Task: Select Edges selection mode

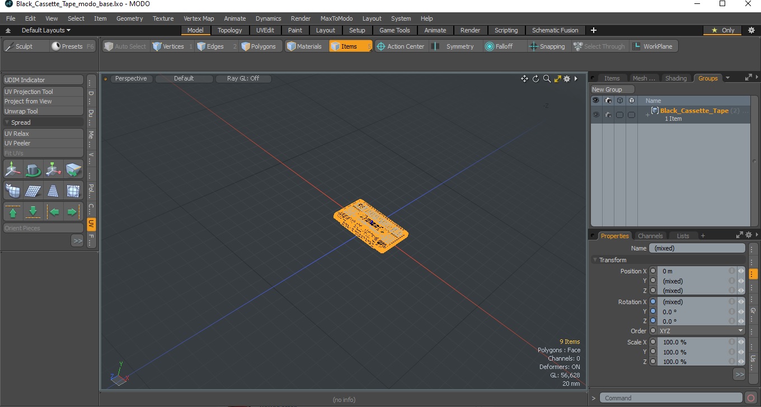Action: coord(217,46)
